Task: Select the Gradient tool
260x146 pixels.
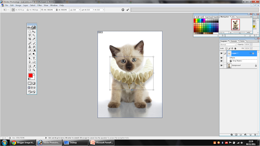Action: point(34,50)
